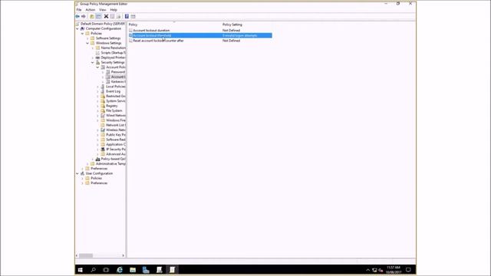Expand the Administrative Templates node
This screenshot has height=276, width=491.
[x=87, y=163]
